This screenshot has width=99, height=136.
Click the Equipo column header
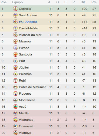[17, 2]
